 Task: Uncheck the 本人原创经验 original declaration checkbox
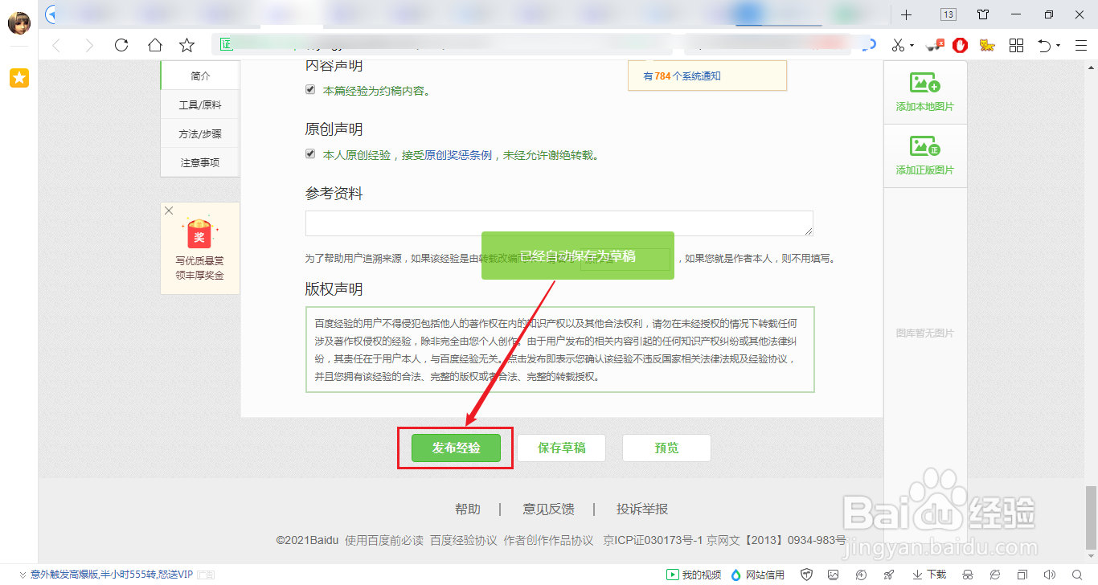pos(310,153)
